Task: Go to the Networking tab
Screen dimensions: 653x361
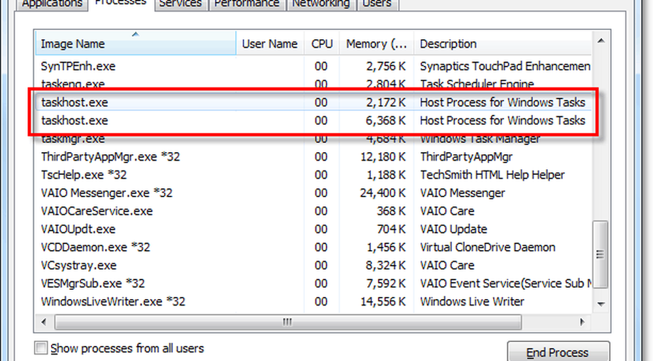Action: (320, 4)
